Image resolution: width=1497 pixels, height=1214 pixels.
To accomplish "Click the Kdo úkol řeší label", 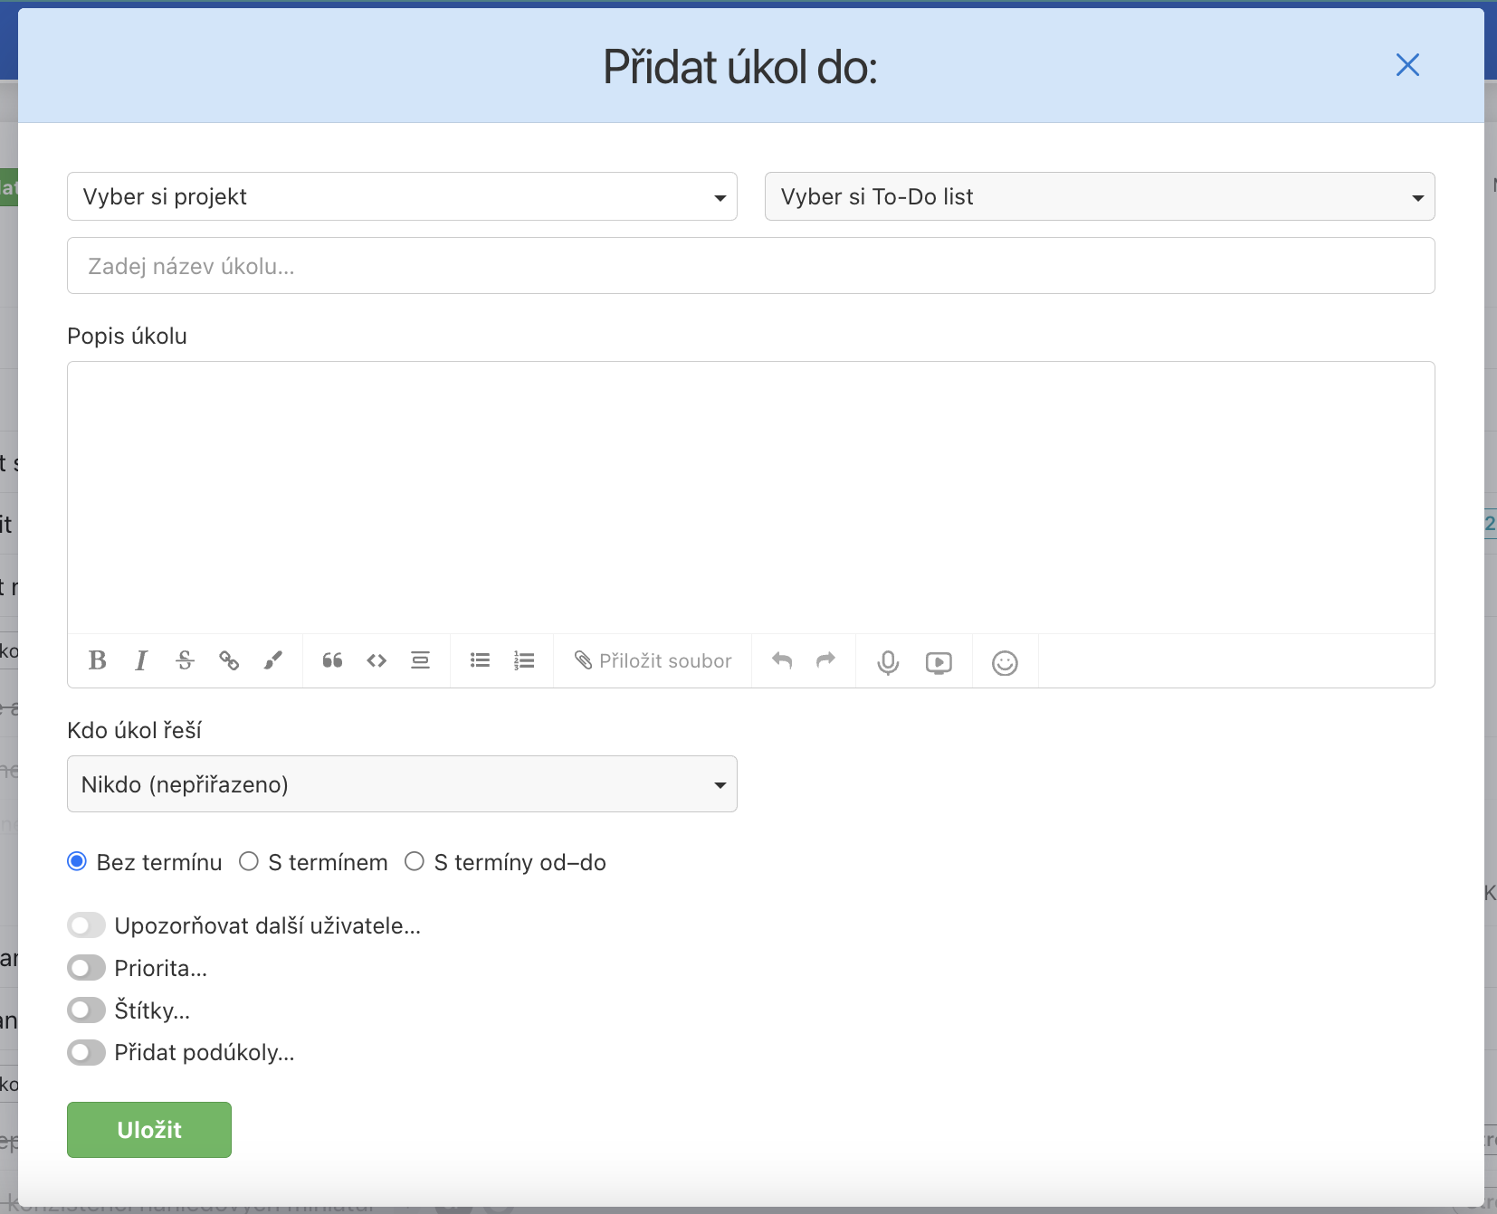I will pyautogui.click(x=134, y=730).
